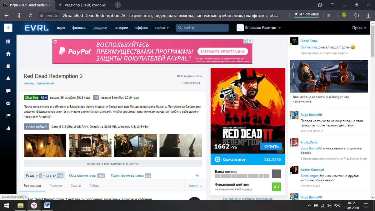
Task: Open a new browser tab
Action: coord(117,5)
